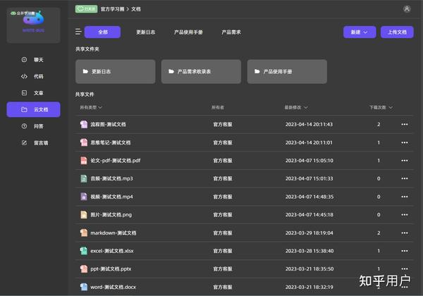Switch to the 产品使用手册 tab
This screenshot has height=296, width=423.
[x=188, y=32]
